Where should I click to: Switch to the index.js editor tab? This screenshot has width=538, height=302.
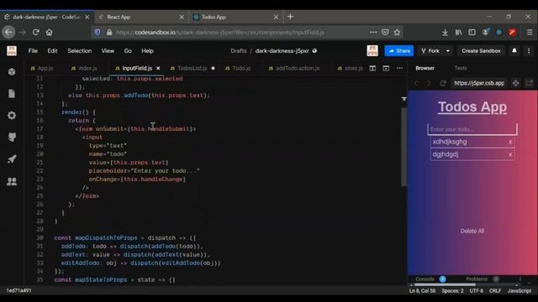tap(84, 68)
